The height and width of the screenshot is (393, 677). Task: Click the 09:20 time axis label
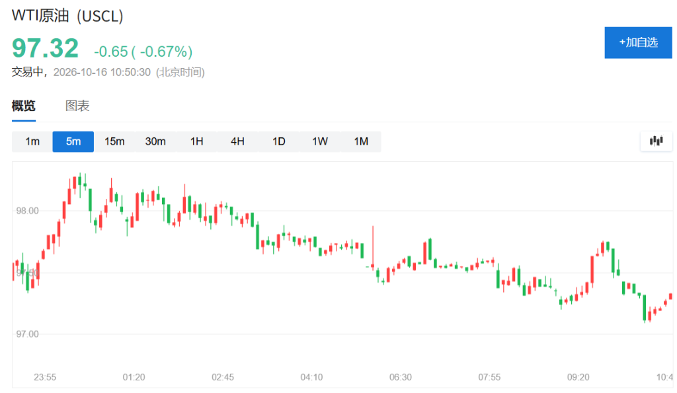pyautogui.click(x=578, y=377)
